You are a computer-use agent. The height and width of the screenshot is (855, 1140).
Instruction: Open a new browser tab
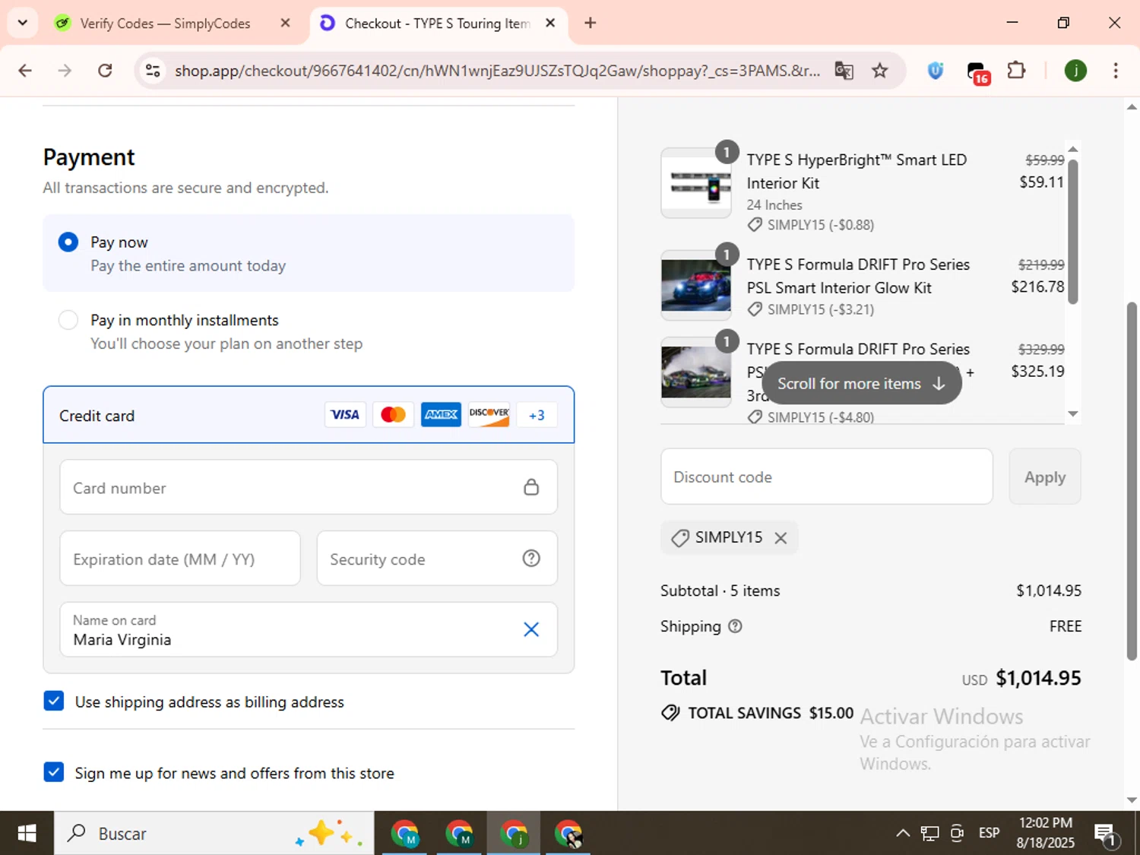590,23
